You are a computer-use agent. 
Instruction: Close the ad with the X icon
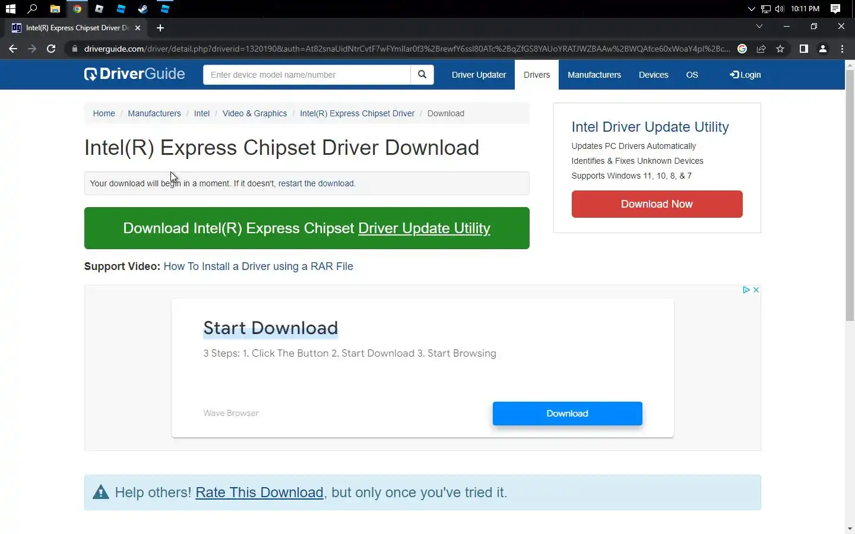(x=756, y=290)
